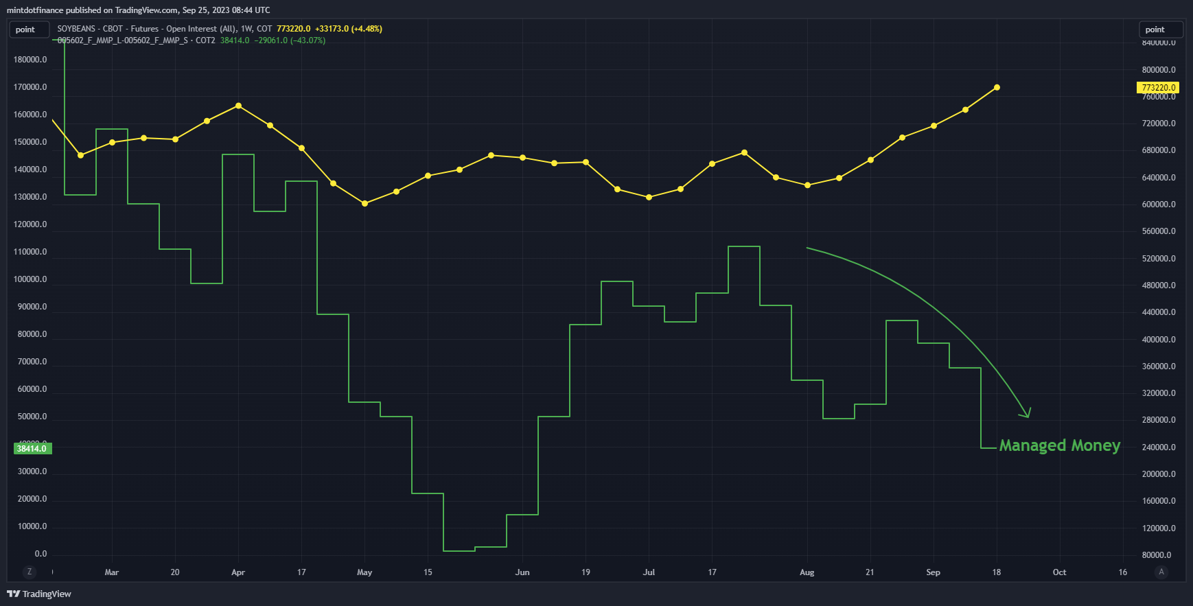Click the 0.0 label on left axis
This screenshot has height=606, width=1193.
40,554
